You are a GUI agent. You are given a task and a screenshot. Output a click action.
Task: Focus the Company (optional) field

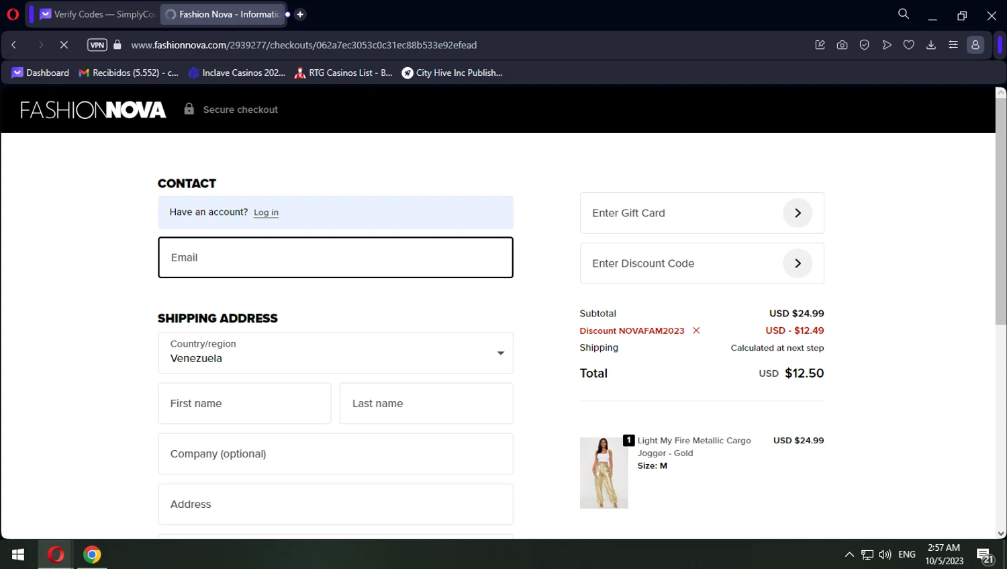pyautogui.click(x=336, y=453)
